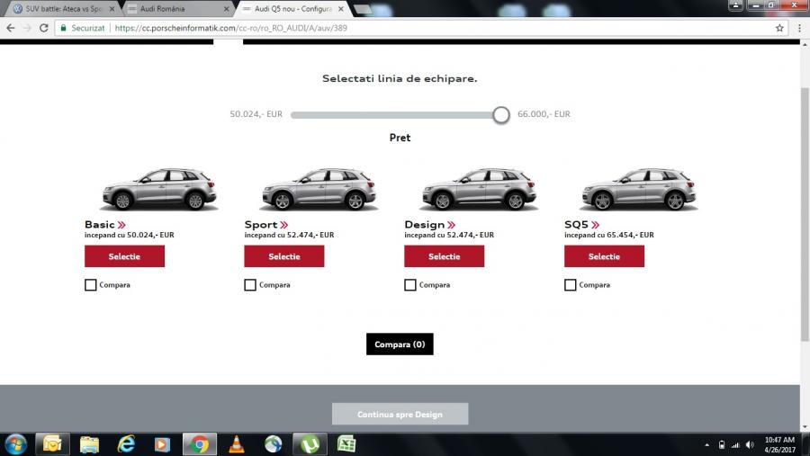This screenshot has height=456, width=810.
Task: Reload the current page
Action: pos(43,28)
